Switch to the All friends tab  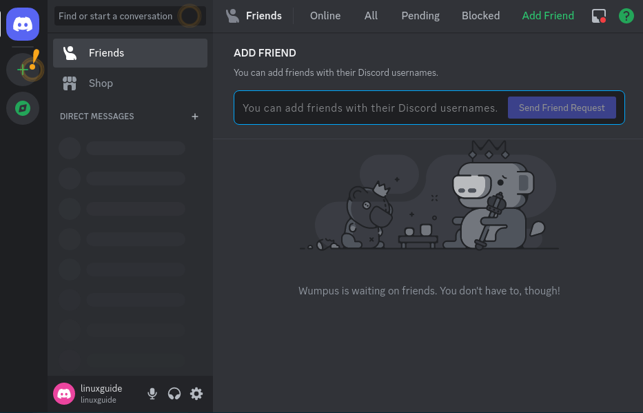click(x=371, y=16)
